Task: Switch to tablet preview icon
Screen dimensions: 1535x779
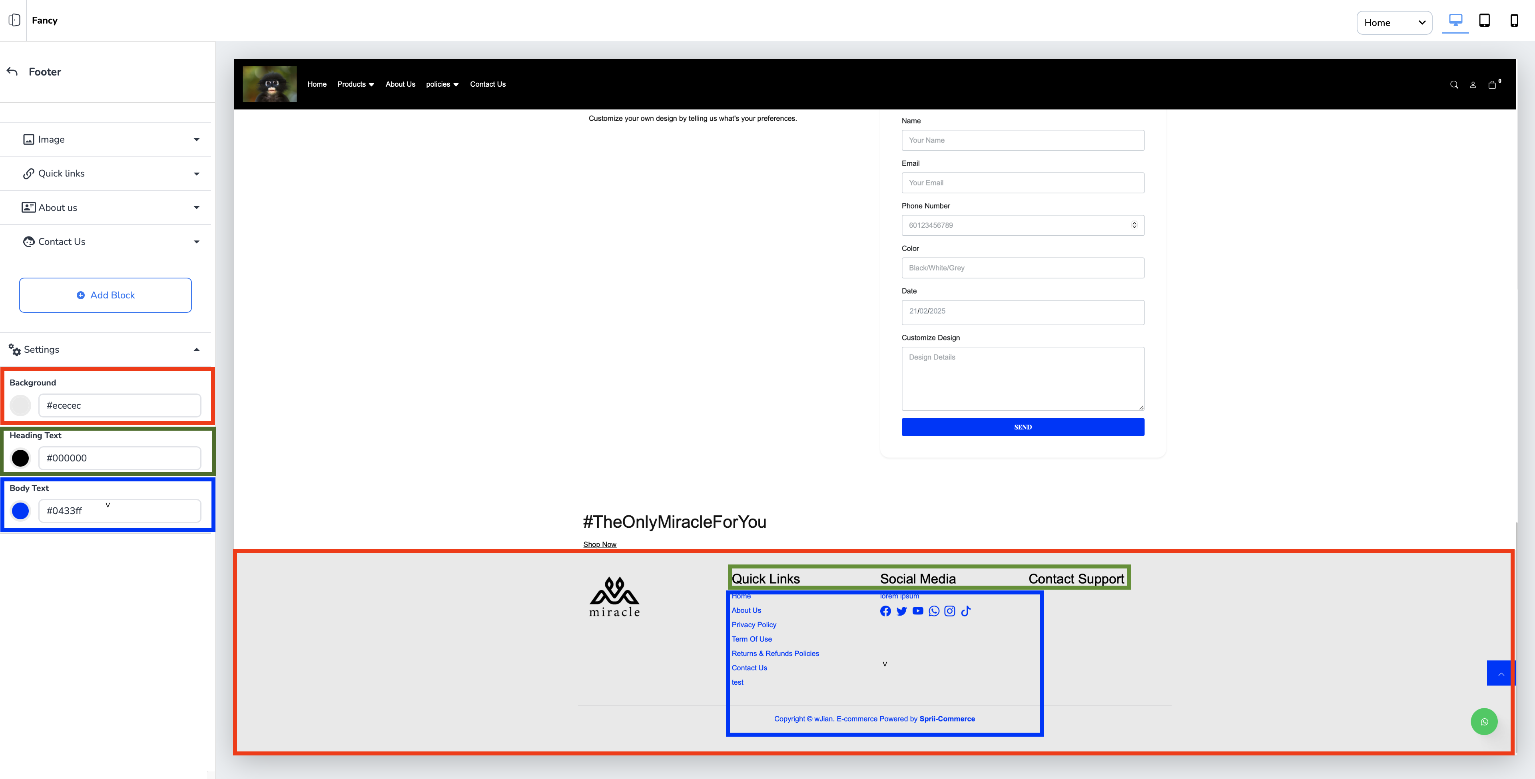Action: [1484, 21]
